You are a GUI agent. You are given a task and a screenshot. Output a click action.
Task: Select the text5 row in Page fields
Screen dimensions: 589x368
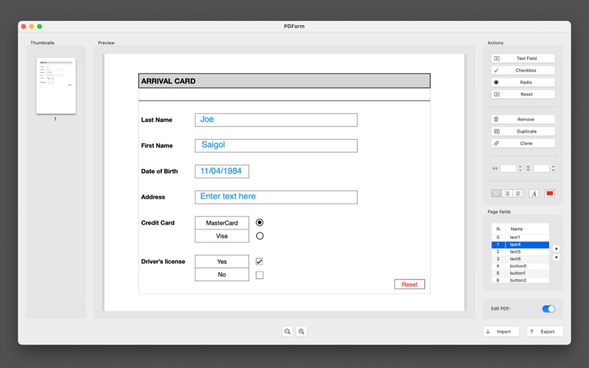tap(520, 252)
